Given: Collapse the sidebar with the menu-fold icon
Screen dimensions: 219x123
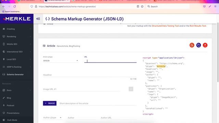Looking at the screenshot, I should click(x=38, y=19).
